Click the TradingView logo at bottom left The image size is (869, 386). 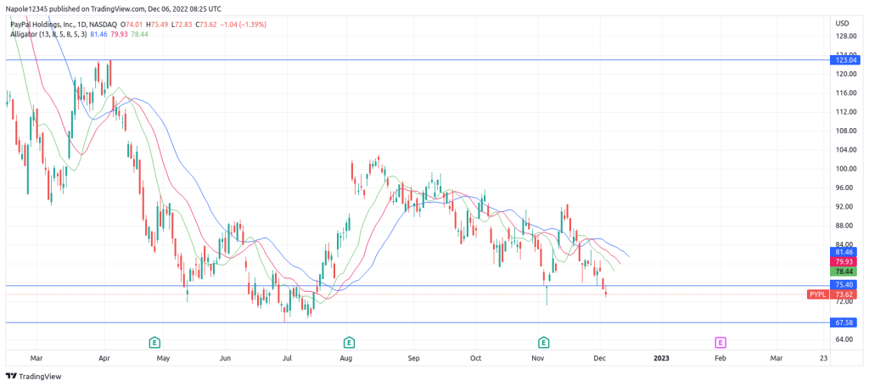pyautogui.click(x=33, y=377)
